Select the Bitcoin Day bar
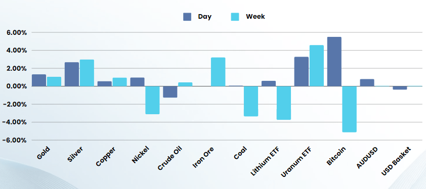426x189 pixels. (x=334, y=62)
